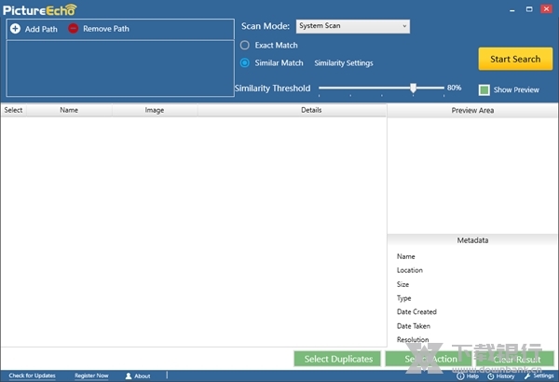
Task: Sort results by Name column header
Action: (x=69, y=110)
